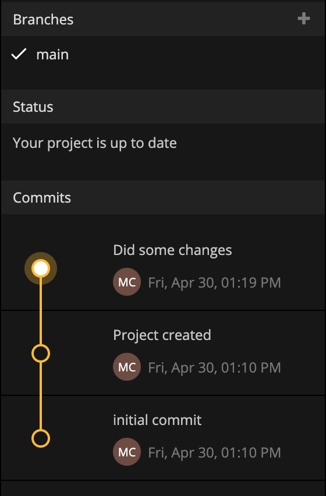Click the initial commit node circle
This screenshot has width=326, height=496.
point(41,438)
